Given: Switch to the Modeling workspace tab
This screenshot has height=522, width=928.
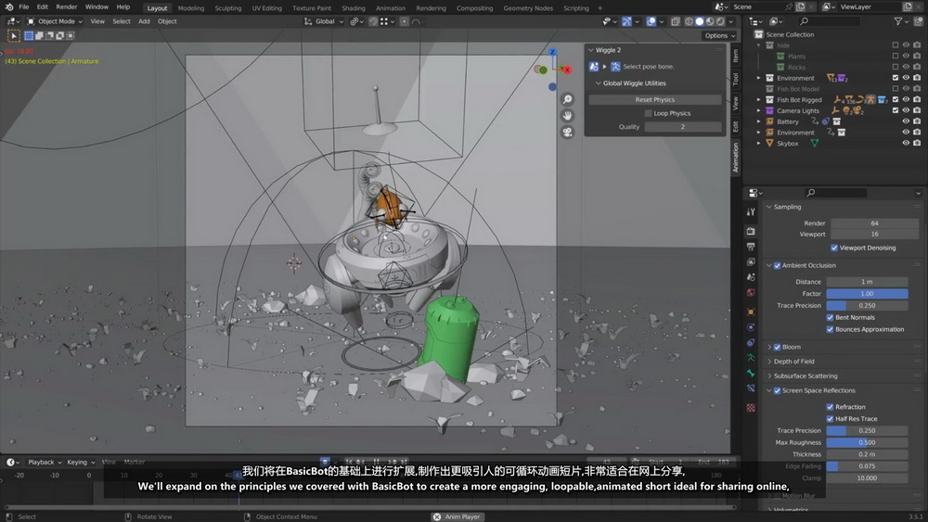Looking at the screenshot, I should pos(190,8).
